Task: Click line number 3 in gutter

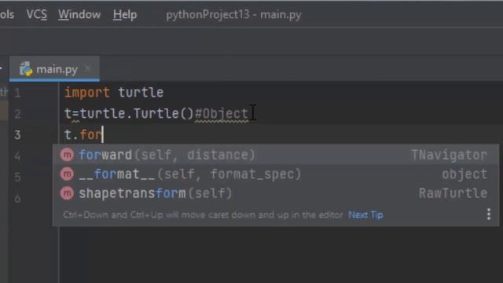Action: click(17, 134)
